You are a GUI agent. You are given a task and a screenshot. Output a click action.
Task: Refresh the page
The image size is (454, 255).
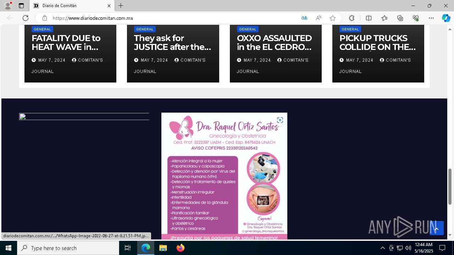pos(26,18)
